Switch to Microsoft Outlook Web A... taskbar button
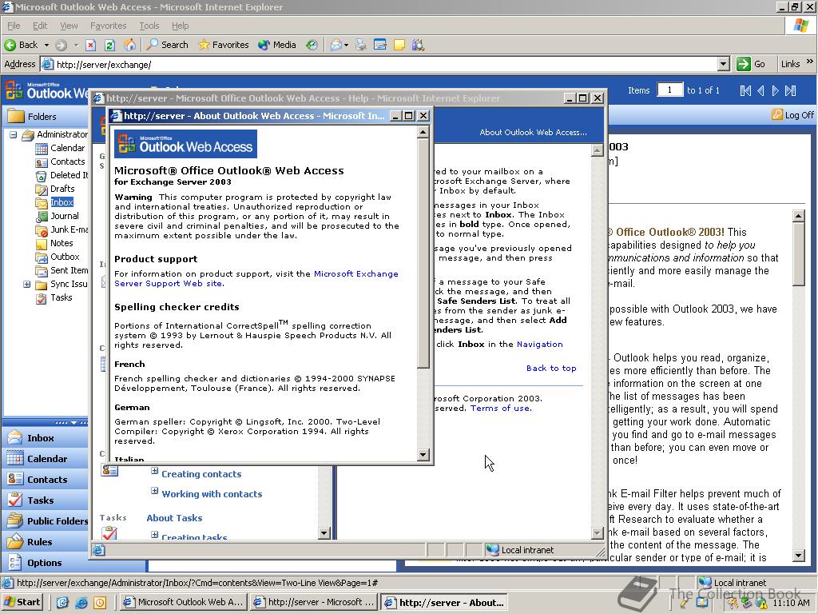Image resolution: width=818 pixels, height=614 pixels. click(x=184, y=602)
